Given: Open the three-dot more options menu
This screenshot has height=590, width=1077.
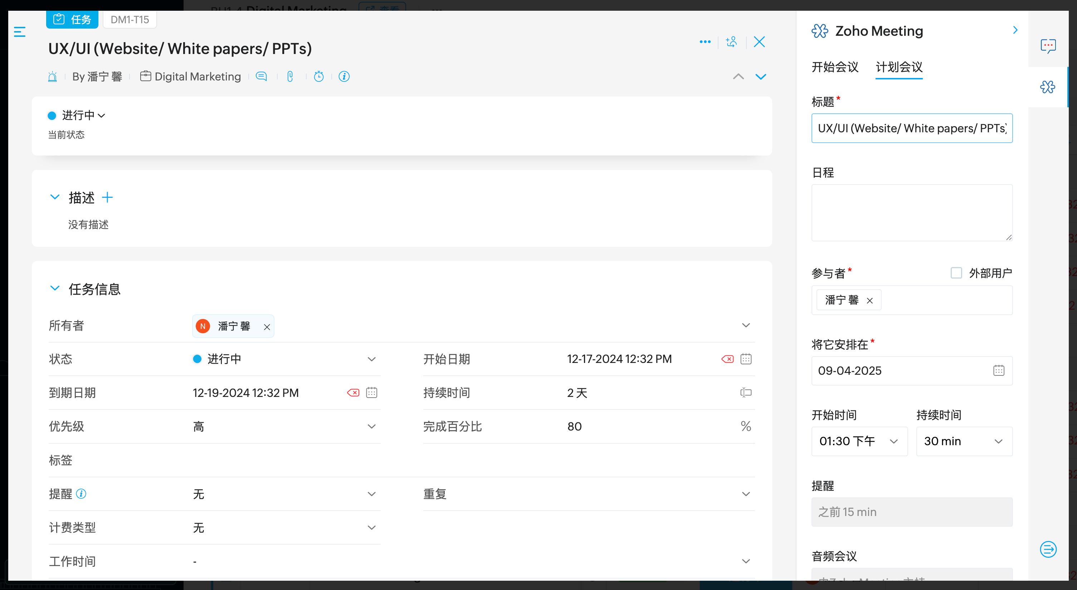Looking at the screenshot, I should [x=705, y=42].
